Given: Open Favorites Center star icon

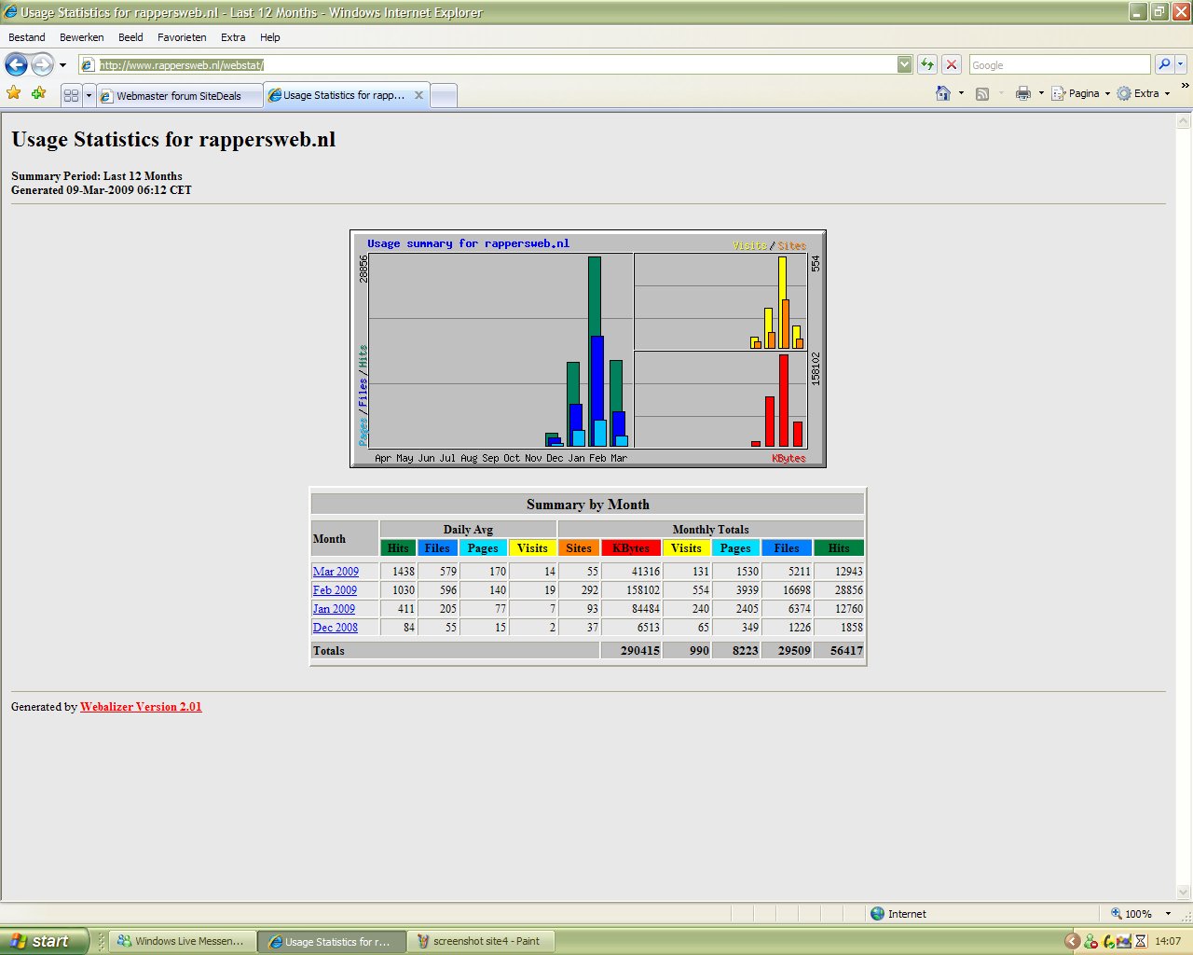Looking at the screenshot, I should (14, 93).
